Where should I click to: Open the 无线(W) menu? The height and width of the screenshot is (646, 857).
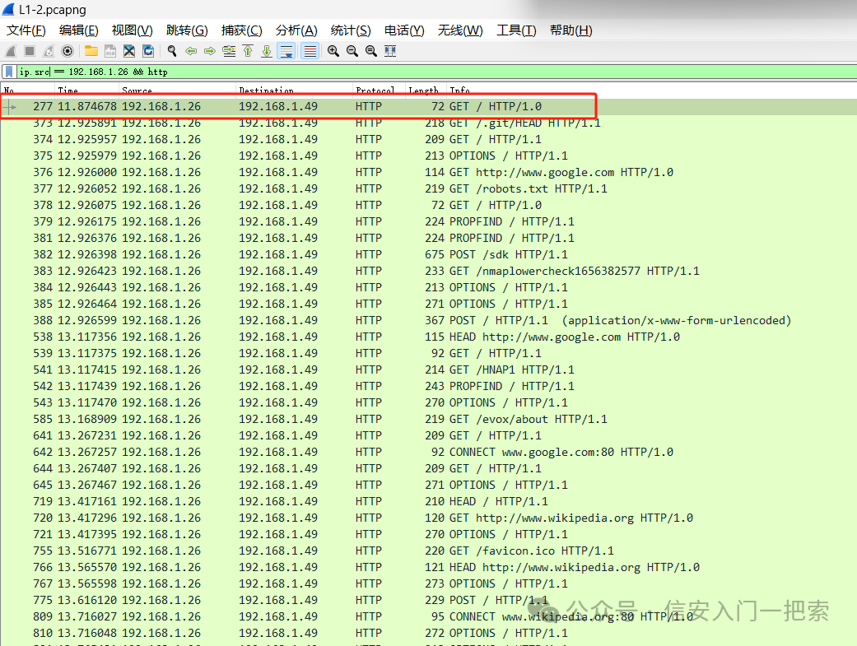click(x=460, y=30)
